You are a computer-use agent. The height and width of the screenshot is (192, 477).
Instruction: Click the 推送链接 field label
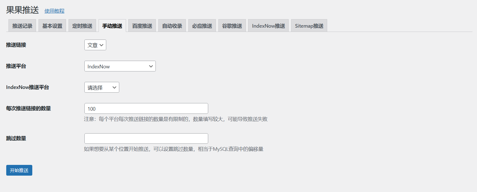(16, 45)
